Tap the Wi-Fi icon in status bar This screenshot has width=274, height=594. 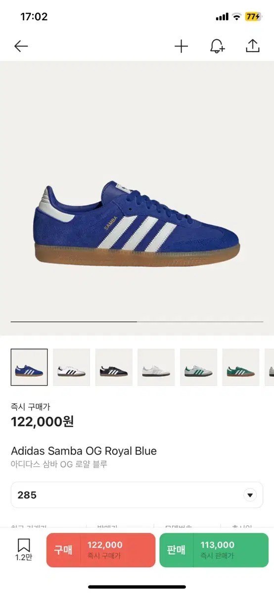[x=236, y=17]
